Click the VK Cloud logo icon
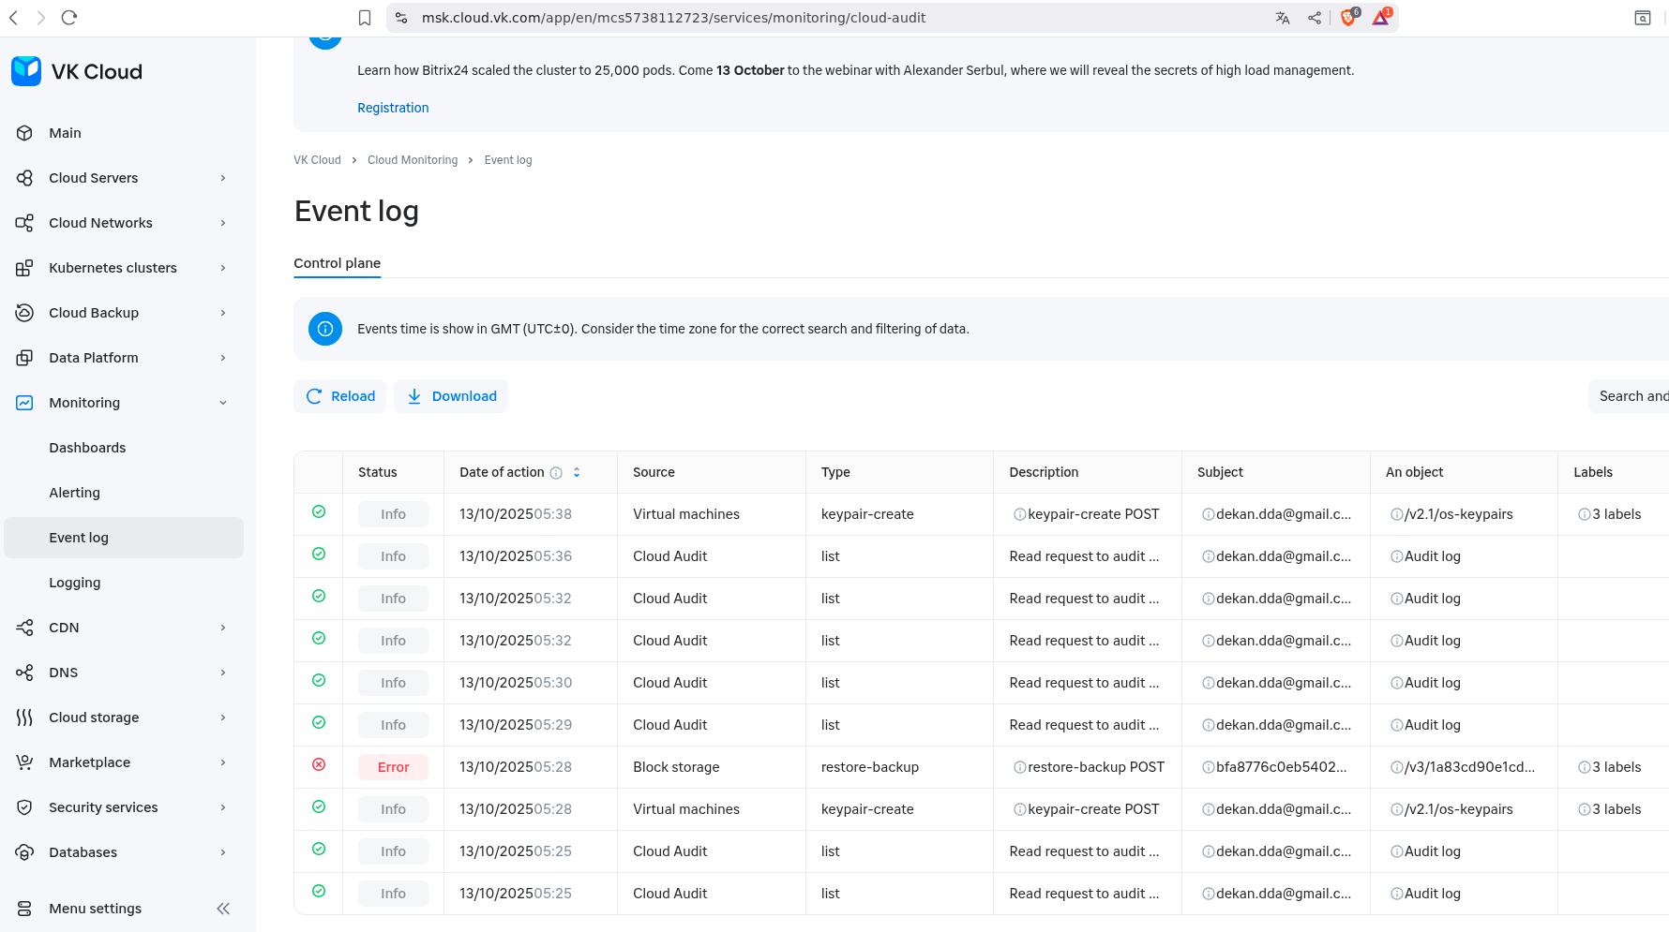 click(x=26, y=71)
